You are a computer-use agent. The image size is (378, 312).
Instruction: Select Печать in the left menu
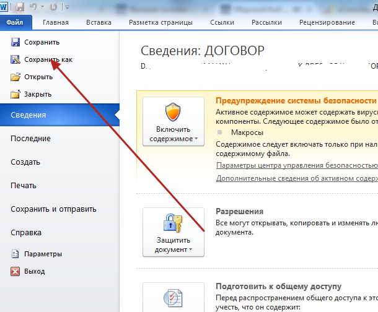click(24, 185)
